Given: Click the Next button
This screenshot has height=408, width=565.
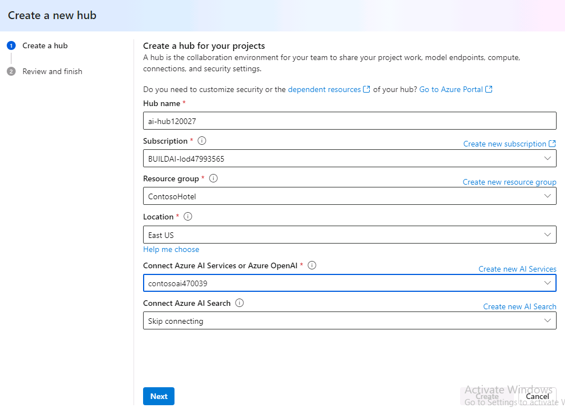Looking at the screenshot, I should coord(159,396).
